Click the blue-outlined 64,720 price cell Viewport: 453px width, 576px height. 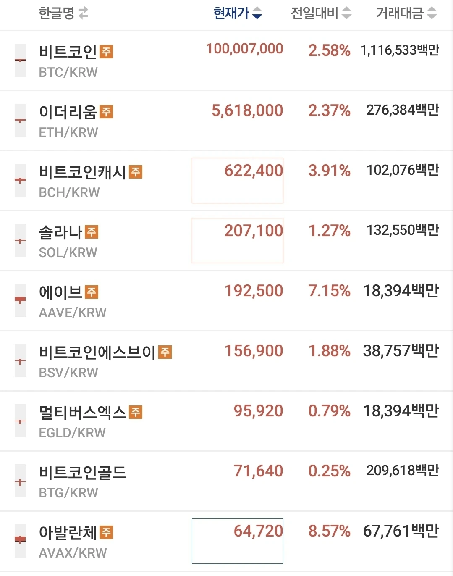(238, 541)
